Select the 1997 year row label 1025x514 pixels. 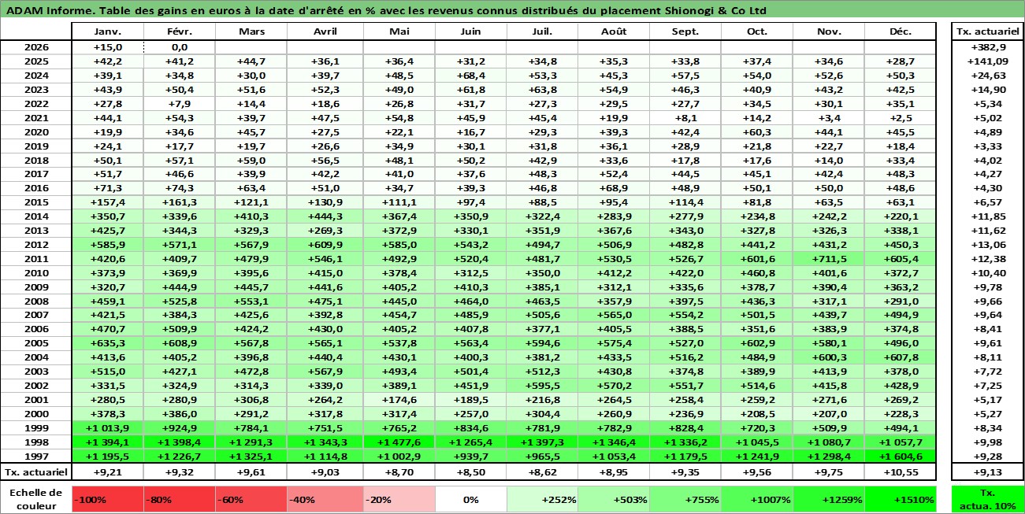(x=37, y=457)
